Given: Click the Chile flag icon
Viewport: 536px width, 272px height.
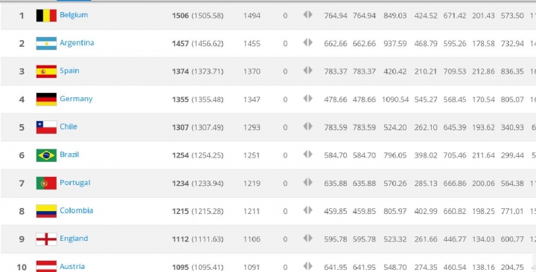Looking at the screenshot, I should (x=46, y=127).
